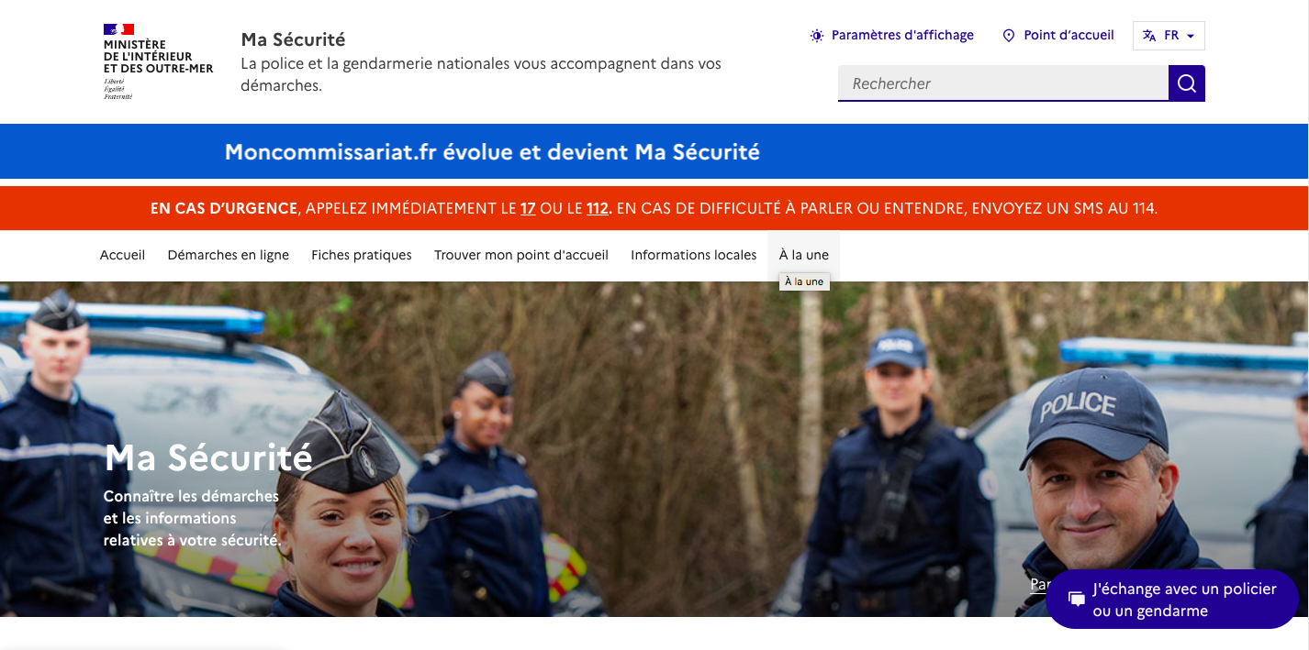Click the emergency number 112 link

[598, 208]
